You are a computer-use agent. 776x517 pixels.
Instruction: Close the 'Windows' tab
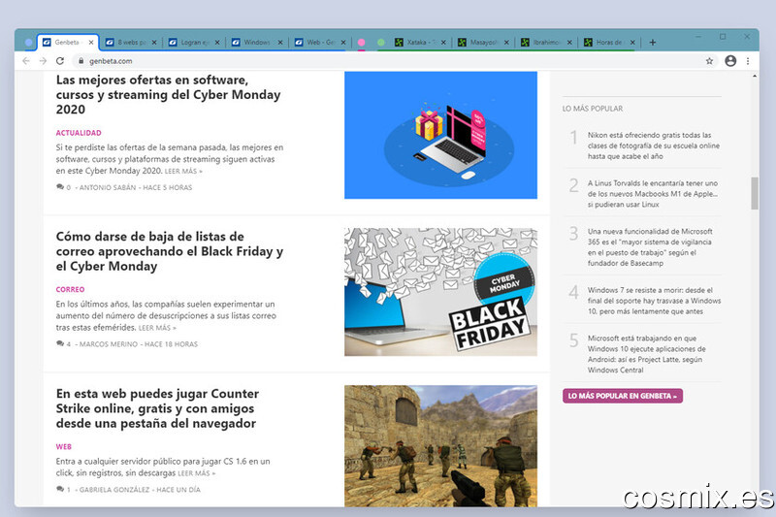280,43
